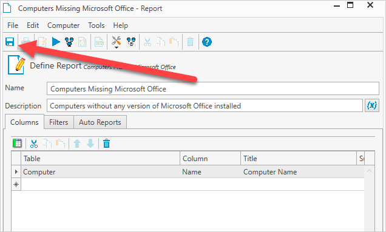386x232 pixels.
Task: Click the Define Report document pencil icon
Action: coord(17,65)
